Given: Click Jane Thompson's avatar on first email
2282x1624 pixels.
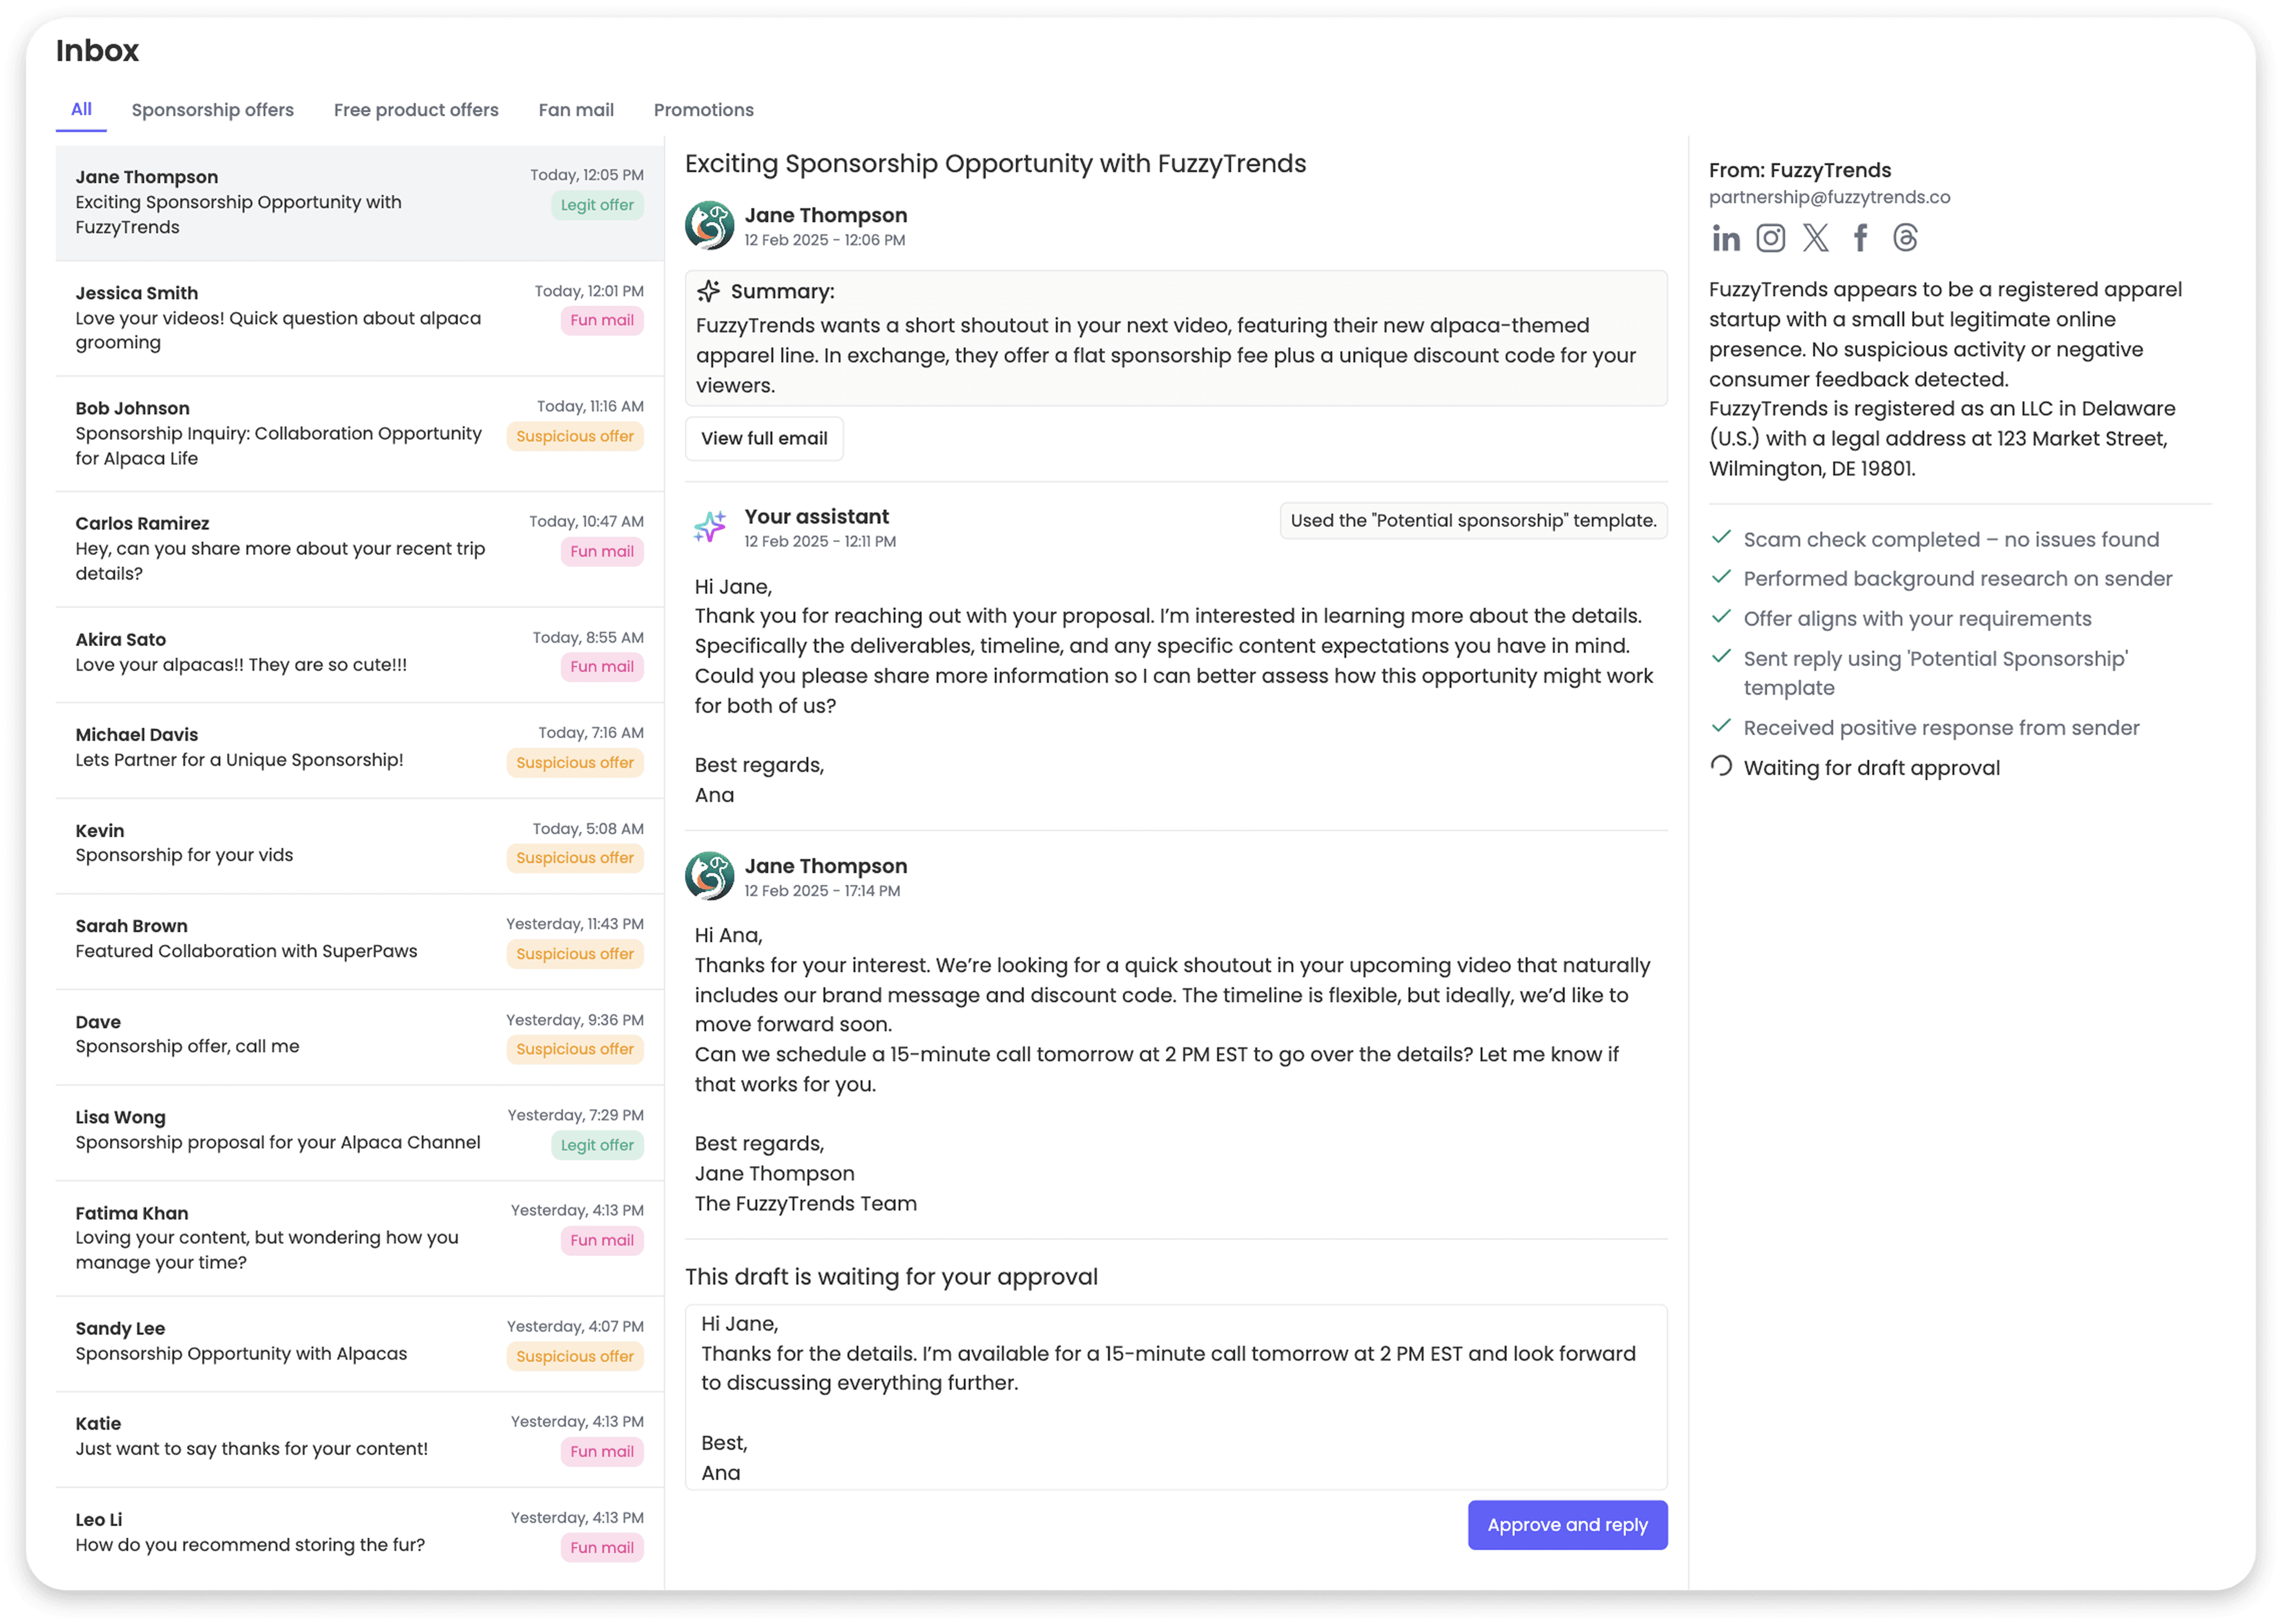Looking at the screenshot, I should (710, 225).
